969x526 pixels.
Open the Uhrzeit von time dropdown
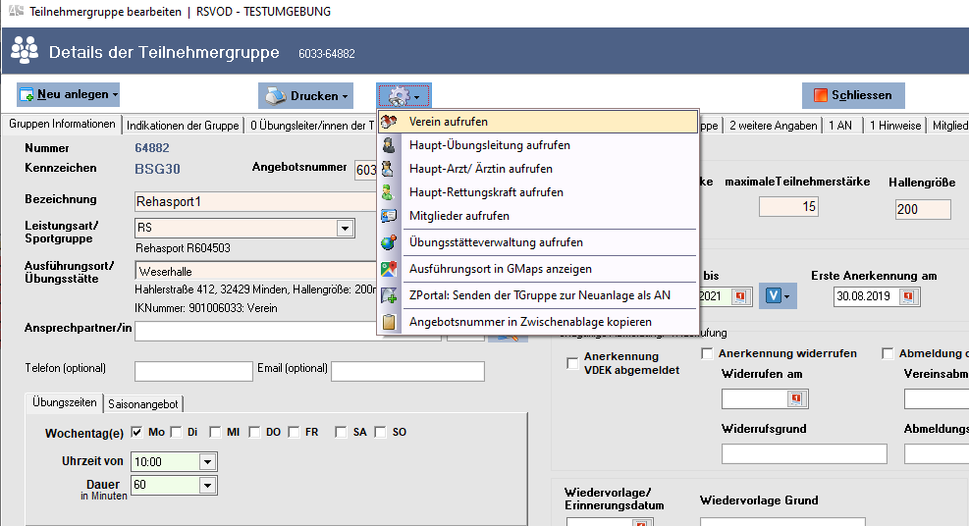[x=207, y=461]
